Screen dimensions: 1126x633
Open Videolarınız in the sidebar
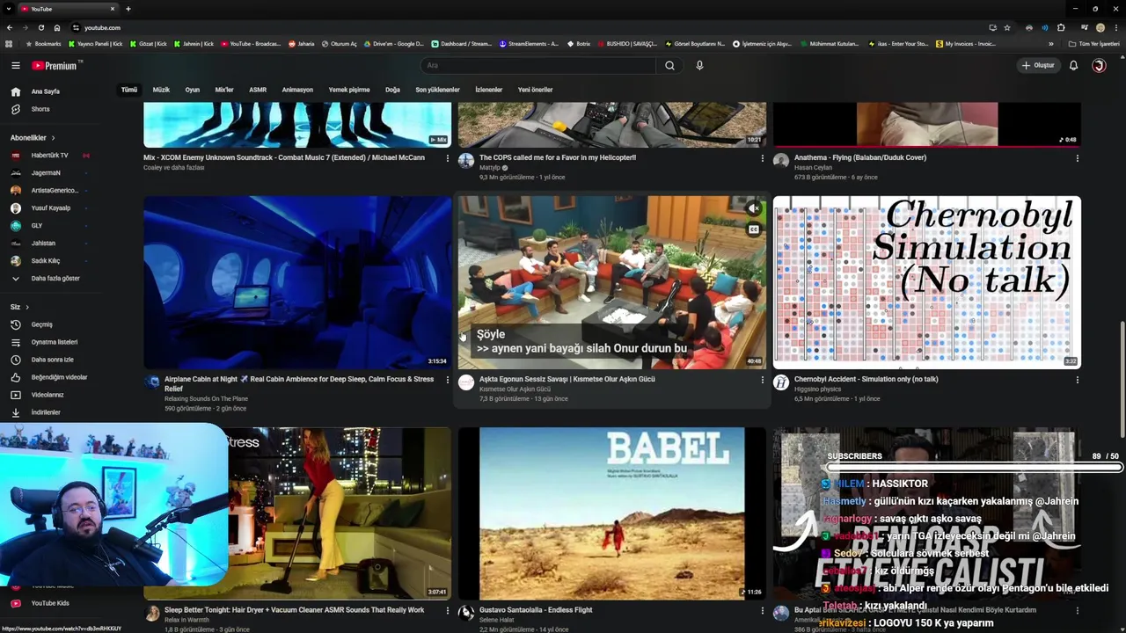pos(49,395)
